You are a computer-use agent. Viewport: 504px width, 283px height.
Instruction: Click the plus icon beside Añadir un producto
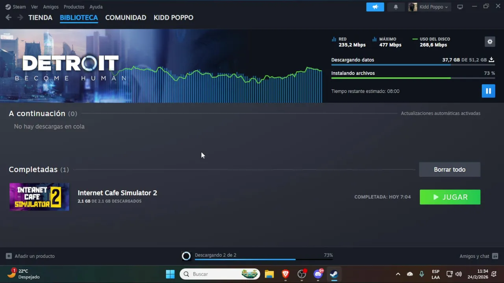click(x=9, y=256)
